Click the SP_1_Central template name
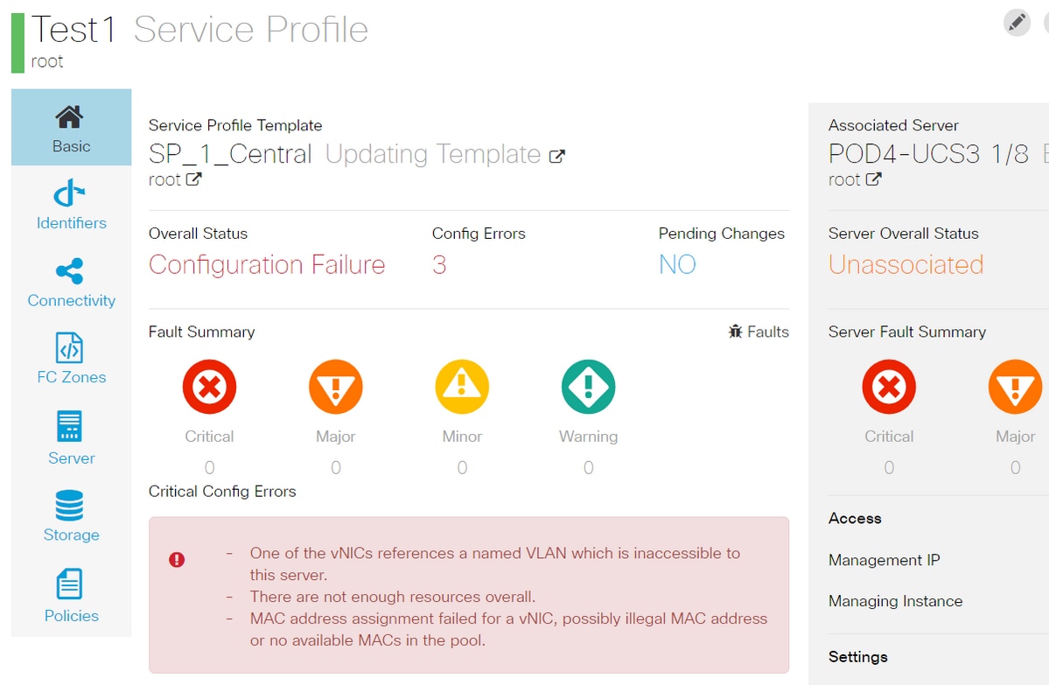This screenshot has width=1049, height=685. [230, 155]
